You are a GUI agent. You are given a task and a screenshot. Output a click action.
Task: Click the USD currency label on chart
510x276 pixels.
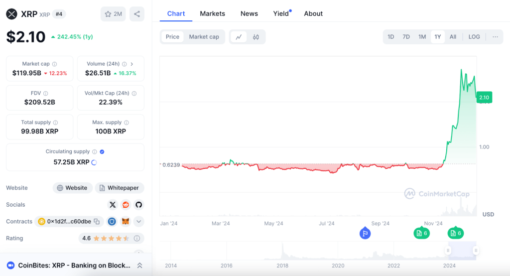pos(488,214)
